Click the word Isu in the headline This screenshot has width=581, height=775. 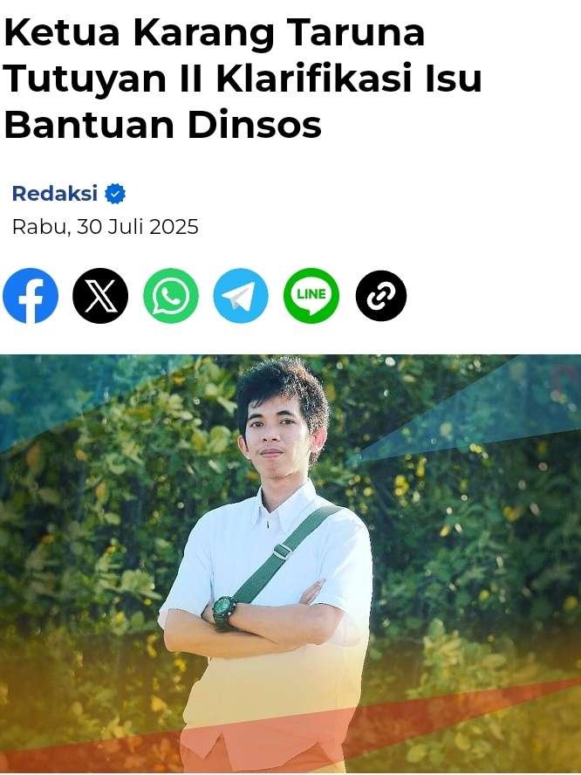coord(454,79)
